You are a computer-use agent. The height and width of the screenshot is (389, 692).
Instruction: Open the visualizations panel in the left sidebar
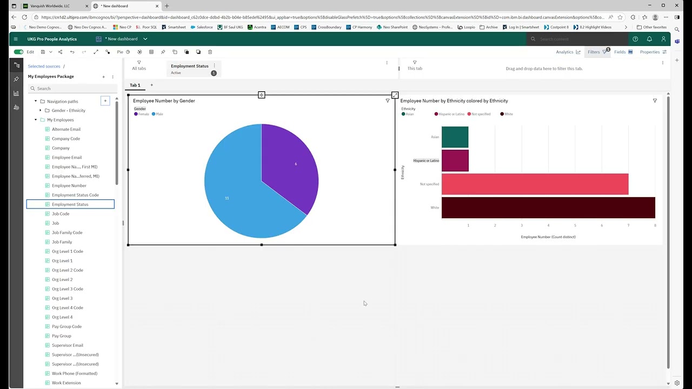16,93
